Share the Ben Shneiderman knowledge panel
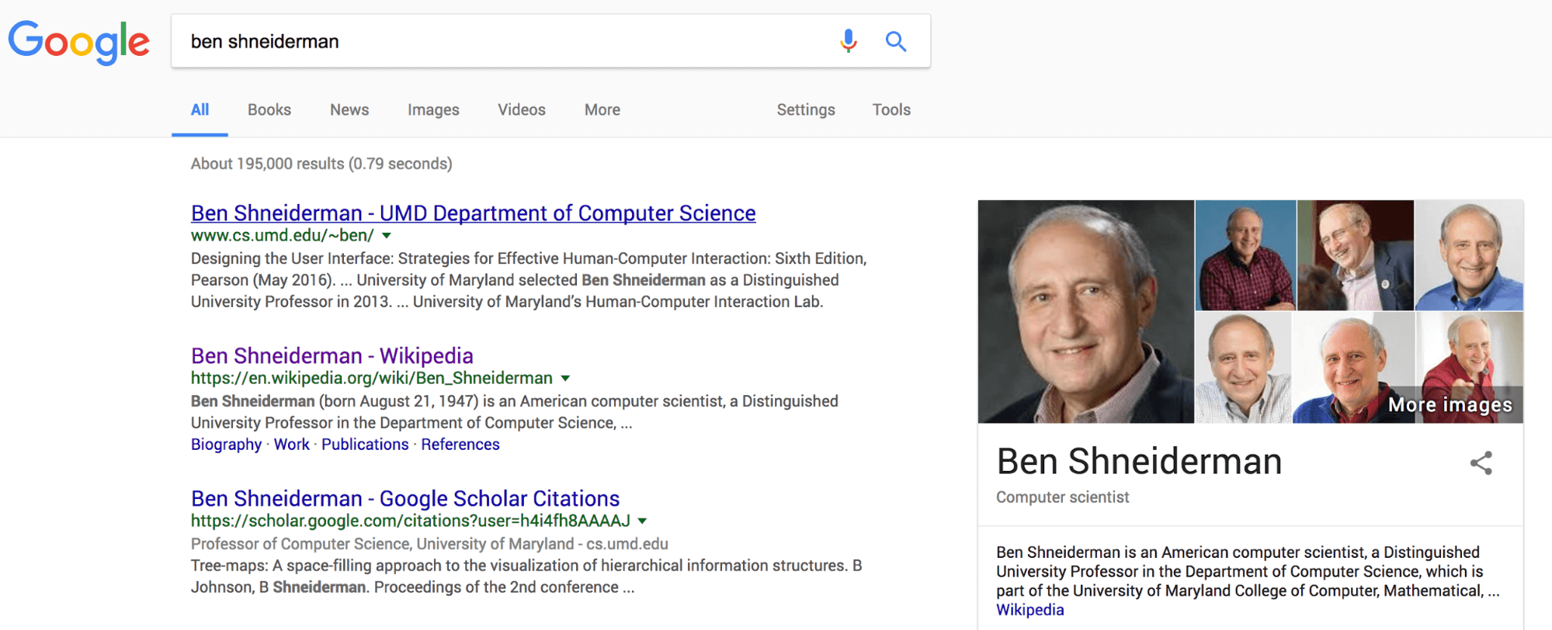 [x=1481, y=463]
